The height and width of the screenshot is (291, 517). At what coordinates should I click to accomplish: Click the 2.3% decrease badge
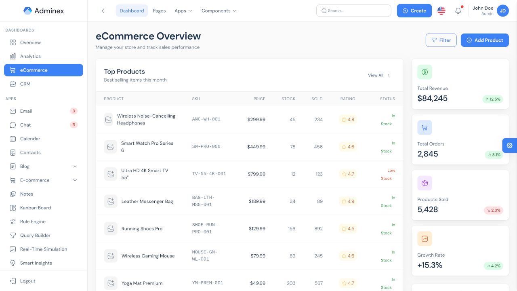click(494, 210)
